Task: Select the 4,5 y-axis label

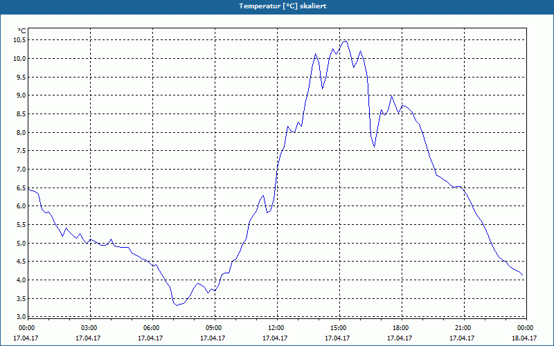Action: pos(21,262)
